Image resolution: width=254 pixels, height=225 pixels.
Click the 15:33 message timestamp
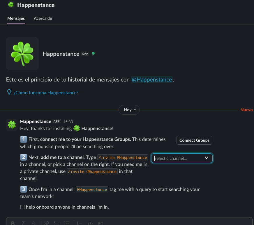tap(68, 122)
